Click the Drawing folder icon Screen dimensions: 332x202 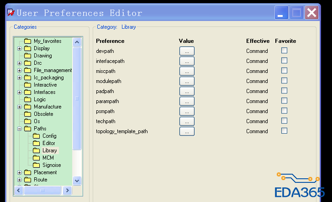click(28, 56)
